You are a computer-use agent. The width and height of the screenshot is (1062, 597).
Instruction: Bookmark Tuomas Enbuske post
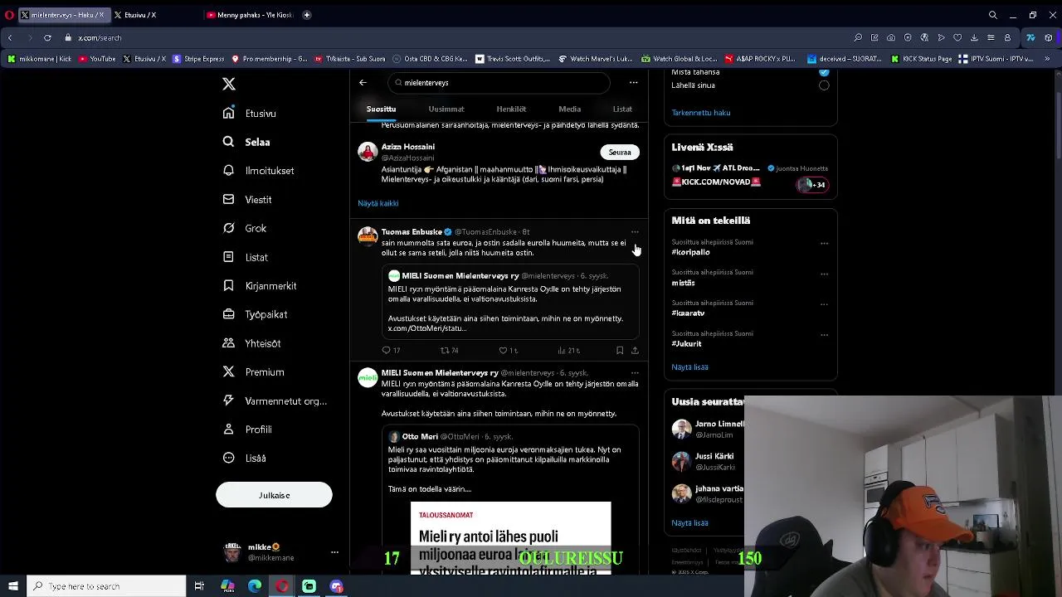(x=620, y=351)
